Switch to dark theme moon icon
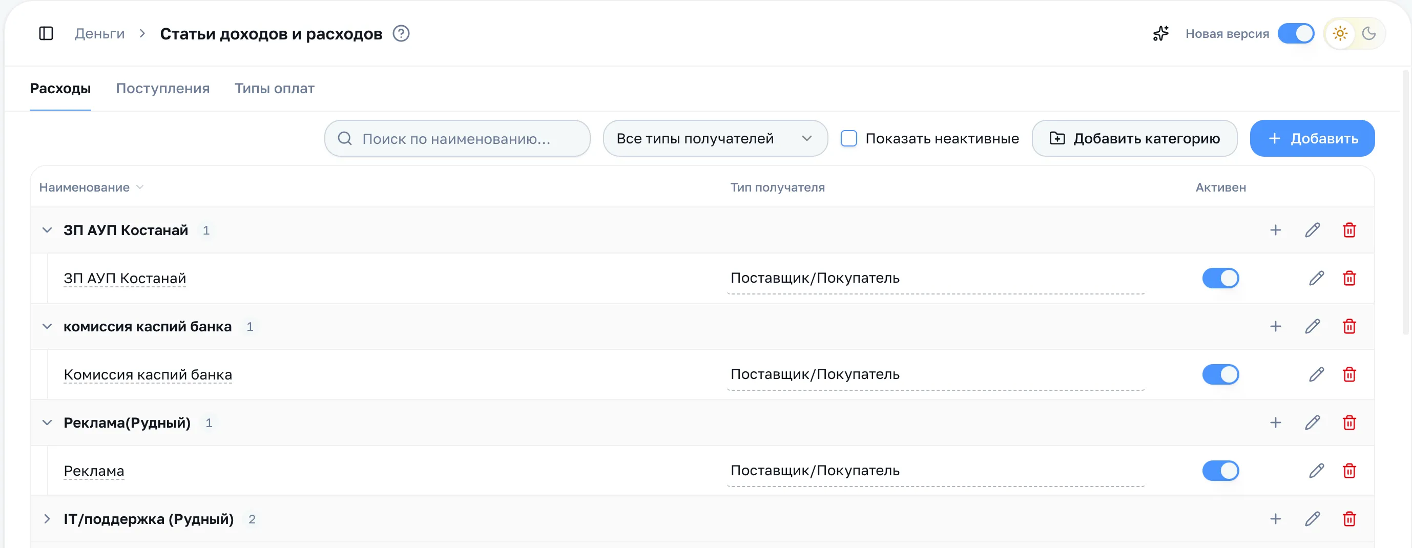 tap(1368, 33)
